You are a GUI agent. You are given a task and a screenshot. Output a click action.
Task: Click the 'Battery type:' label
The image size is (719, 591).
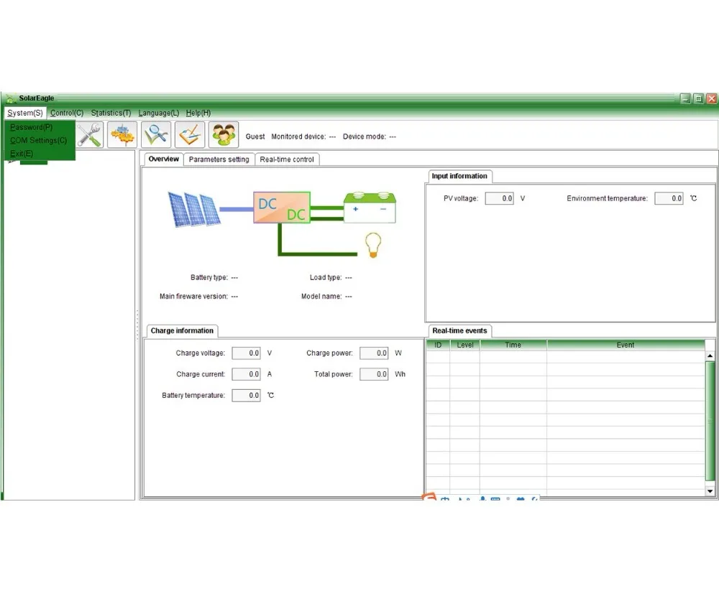point(209,278)
